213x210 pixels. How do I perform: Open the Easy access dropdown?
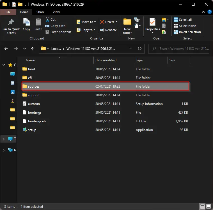(138, 26)
